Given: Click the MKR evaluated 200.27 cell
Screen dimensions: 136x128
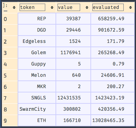Looking at the screenshot, I should pos(112,86).
